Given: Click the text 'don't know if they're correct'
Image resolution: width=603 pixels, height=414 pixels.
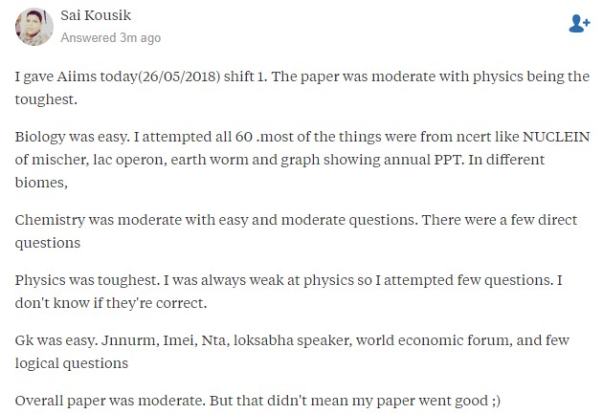Looking at the screenshot, I should (x=111, y=303).
